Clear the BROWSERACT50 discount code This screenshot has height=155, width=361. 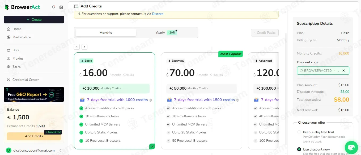pyautogui.click(x=343, y=71)
